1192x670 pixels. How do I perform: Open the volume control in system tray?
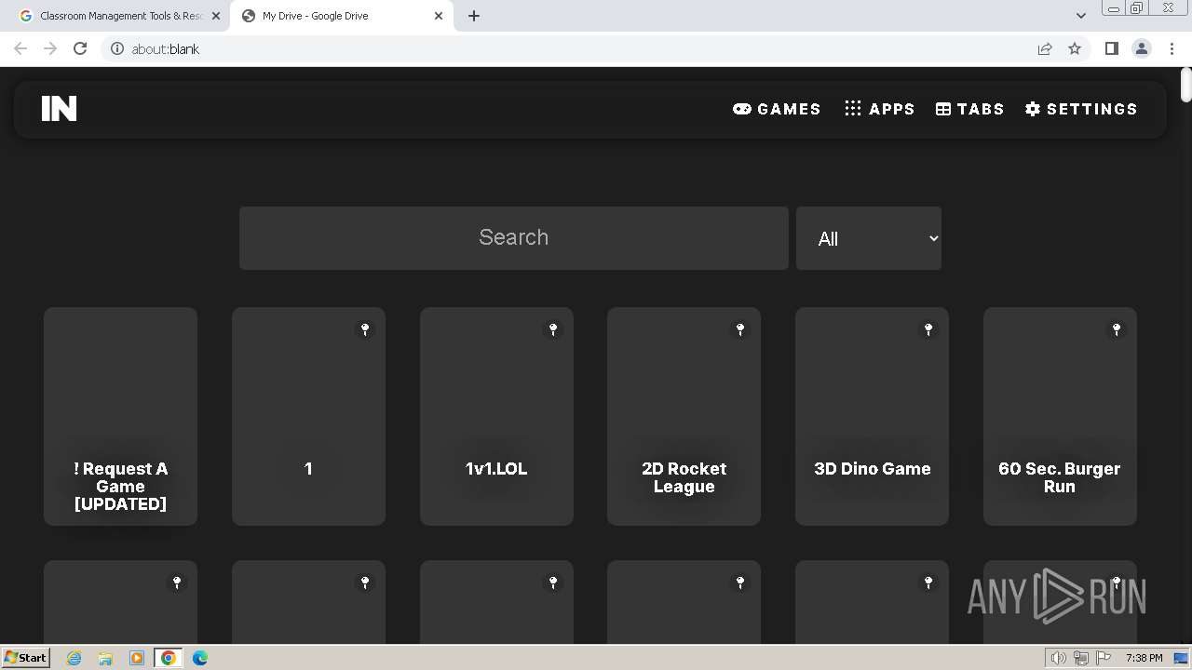1059,658
